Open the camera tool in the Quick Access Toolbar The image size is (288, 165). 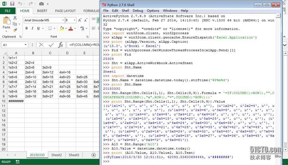pos(41,4)
